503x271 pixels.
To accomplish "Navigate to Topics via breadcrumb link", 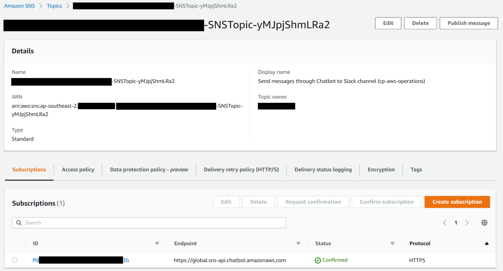I will [x=54, y=6].
